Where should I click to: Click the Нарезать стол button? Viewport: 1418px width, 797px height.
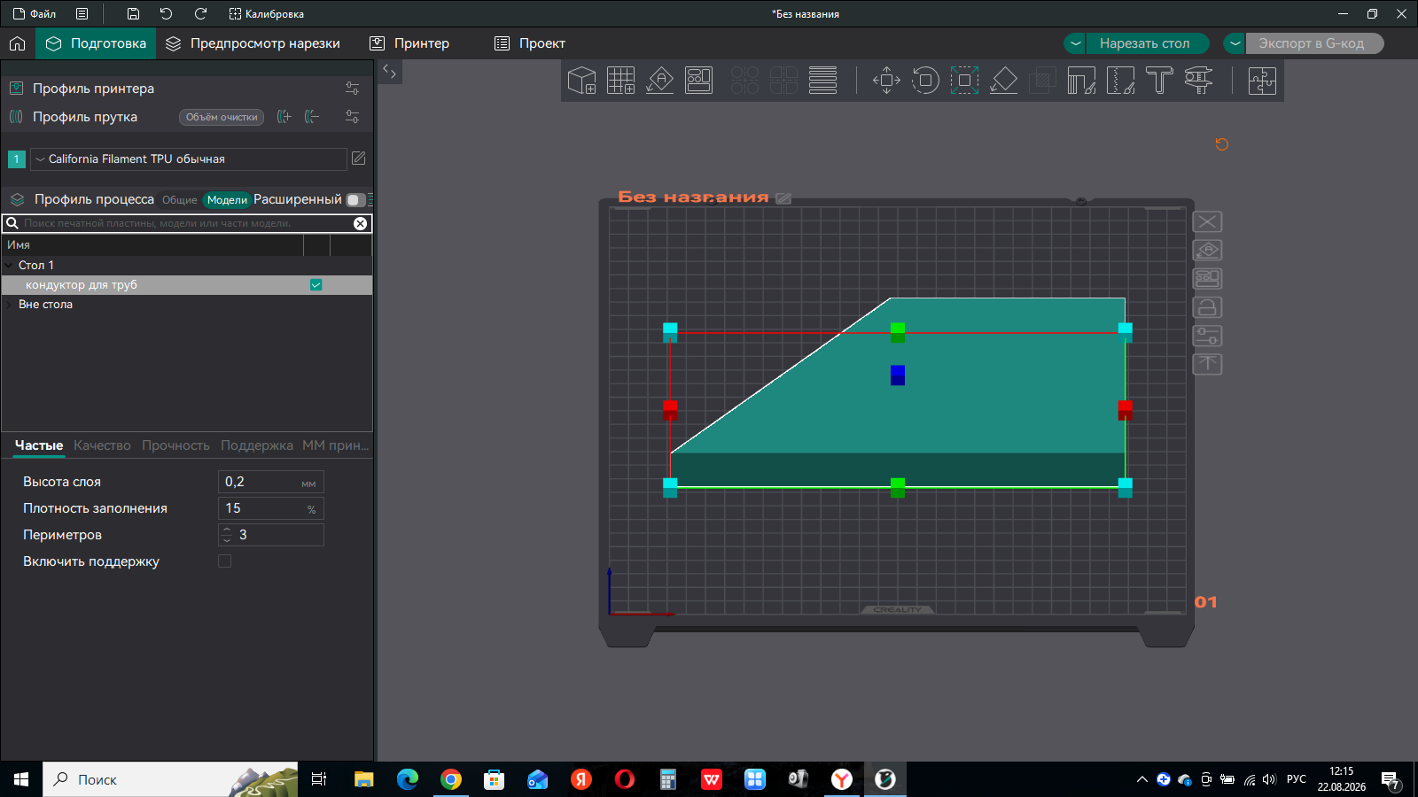(x=1145, y=43)
